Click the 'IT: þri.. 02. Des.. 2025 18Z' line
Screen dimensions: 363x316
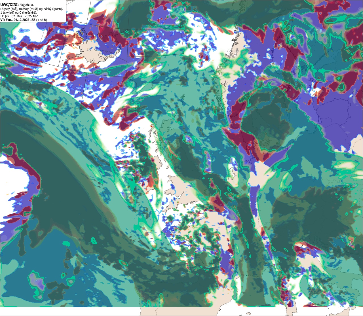(x=19, y=16)
